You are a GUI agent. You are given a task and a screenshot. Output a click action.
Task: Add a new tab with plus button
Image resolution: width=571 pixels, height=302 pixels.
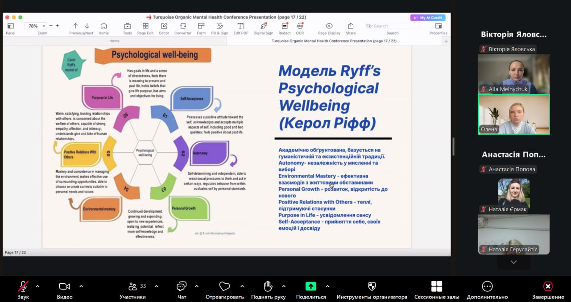(x=446, y=41)
